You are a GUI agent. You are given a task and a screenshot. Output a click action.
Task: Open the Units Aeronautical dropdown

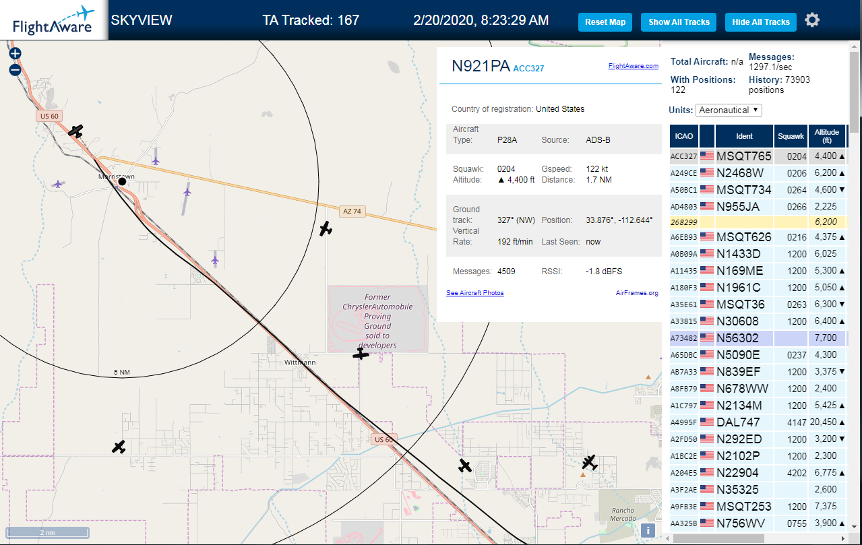(729, 110)
